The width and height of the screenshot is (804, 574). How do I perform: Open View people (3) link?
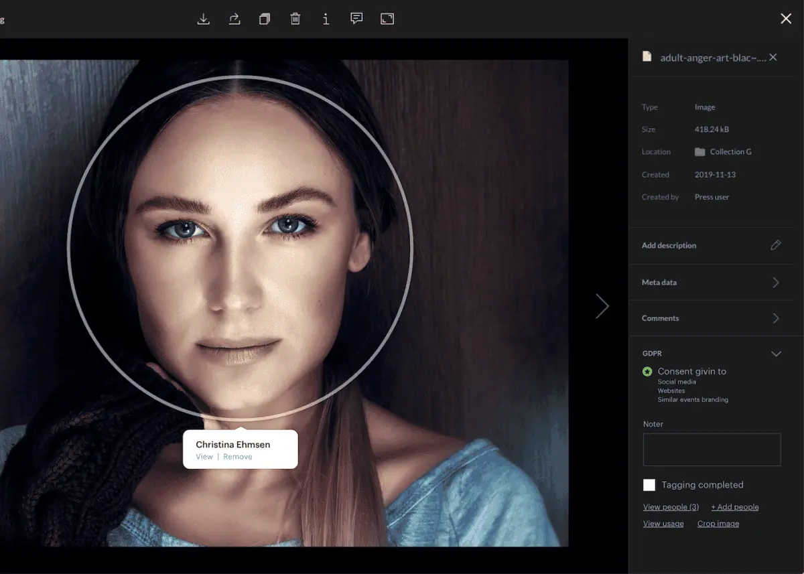[x=671, y=507]
